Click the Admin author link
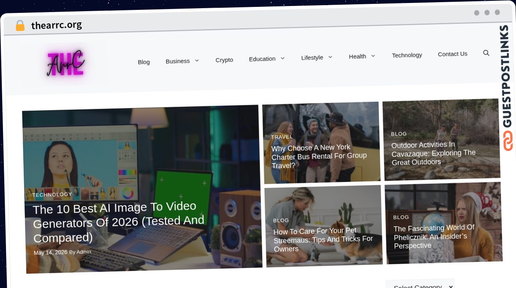The image size is (516, 288). [83, 251]
